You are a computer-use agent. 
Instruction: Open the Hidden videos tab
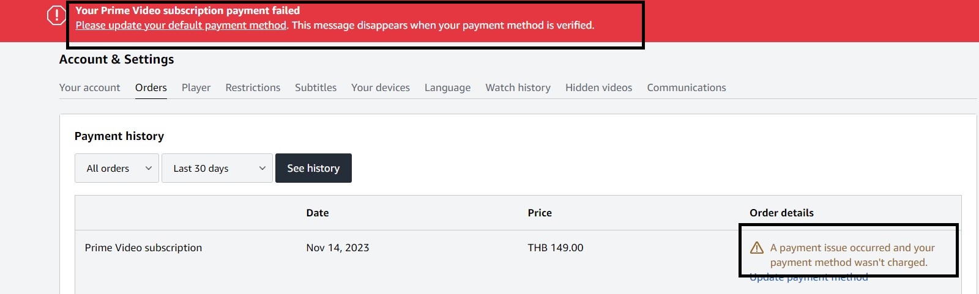pos(599,87)
